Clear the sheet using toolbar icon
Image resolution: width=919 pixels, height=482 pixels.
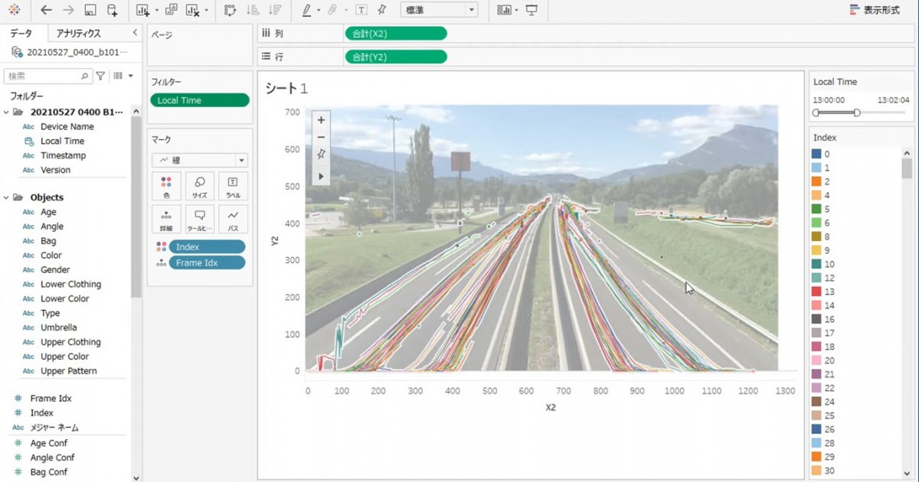[192, 10]
